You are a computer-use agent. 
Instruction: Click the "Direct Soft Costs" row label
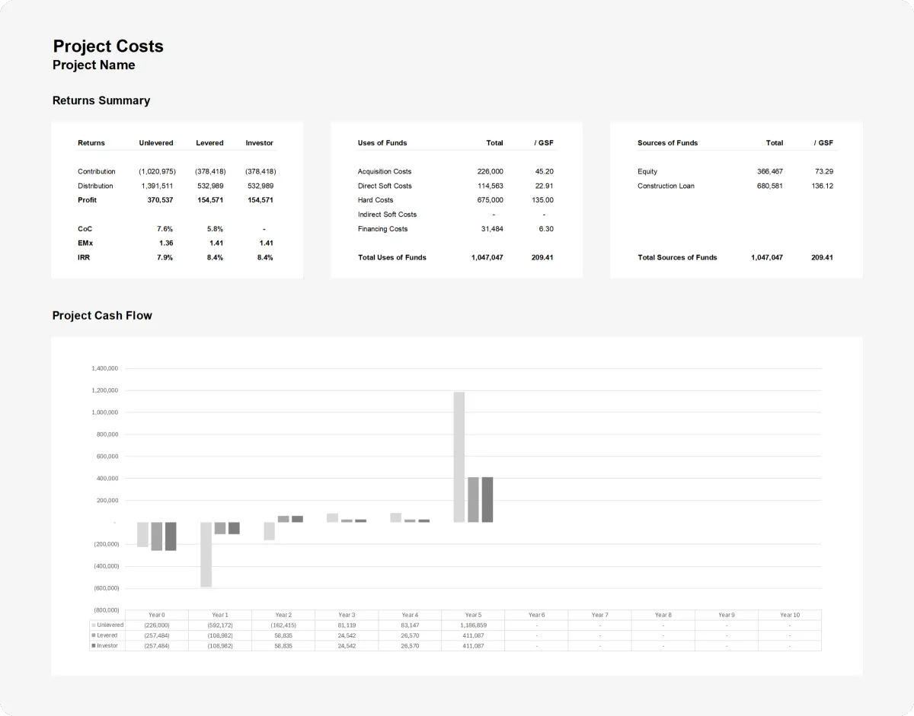pyautogui.click(x=385, y=186)
